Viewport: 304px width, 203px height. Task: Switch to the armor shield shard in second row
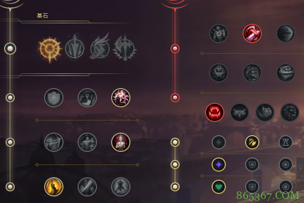click(252, 165)
